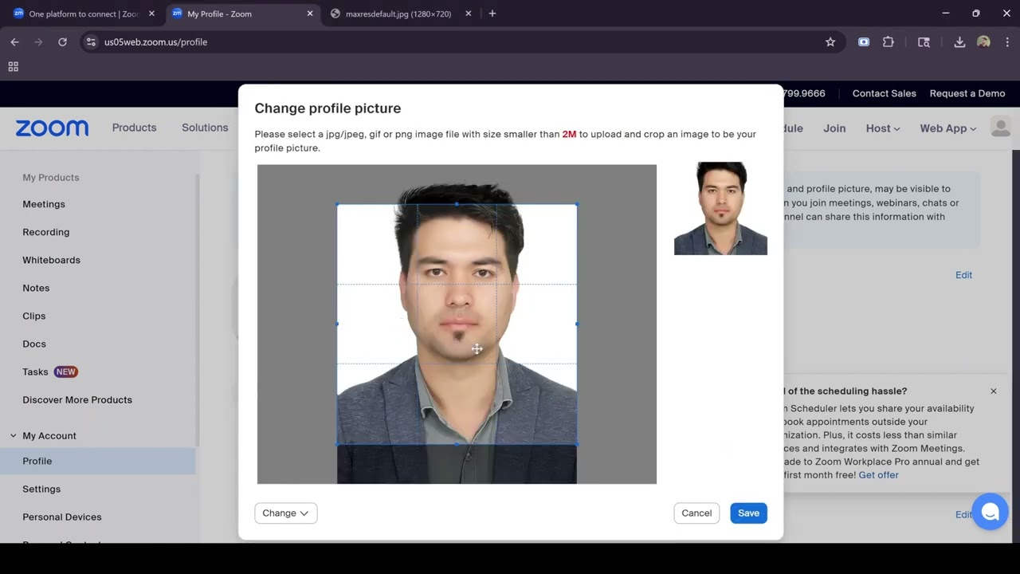This screenshot has height=574, width=1020.
Task: Close the maxresdefault.jpg tab
Action: (x=469, y=14)
